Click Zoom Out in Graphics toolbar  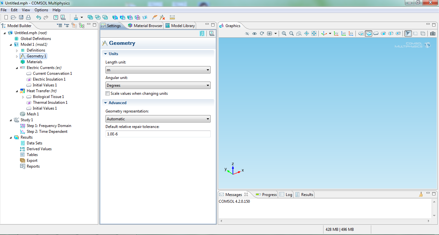pyautogui.click(x=292, y=34)
